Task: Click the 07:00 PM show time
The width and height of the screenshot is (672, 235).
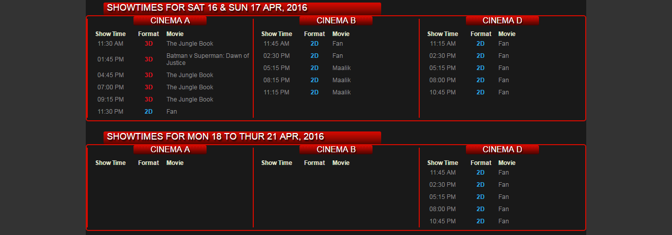Action: (111, 87)
